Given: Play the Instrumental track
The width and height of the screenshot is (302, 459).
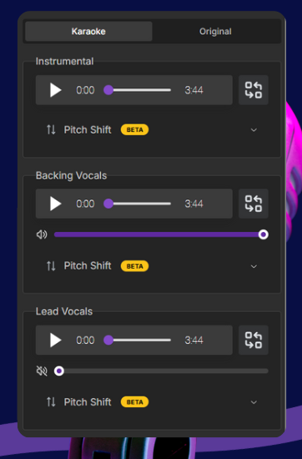Looking at the screenshot, I should (56, 90).
